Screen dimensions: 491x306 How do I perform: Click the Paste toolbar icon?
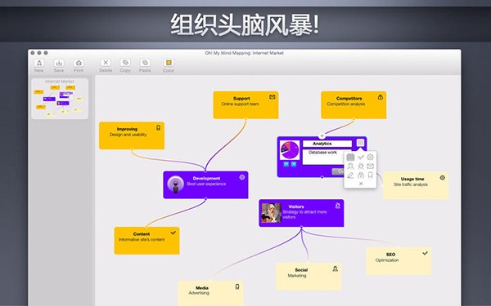click(145, 63)
